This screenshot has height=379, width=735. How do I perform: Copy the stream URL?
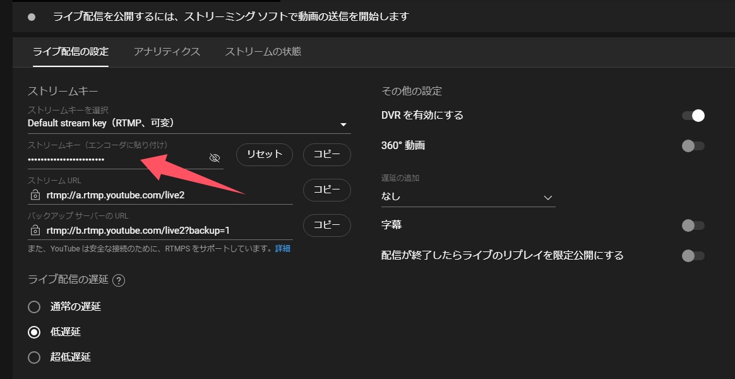[326, 190]
